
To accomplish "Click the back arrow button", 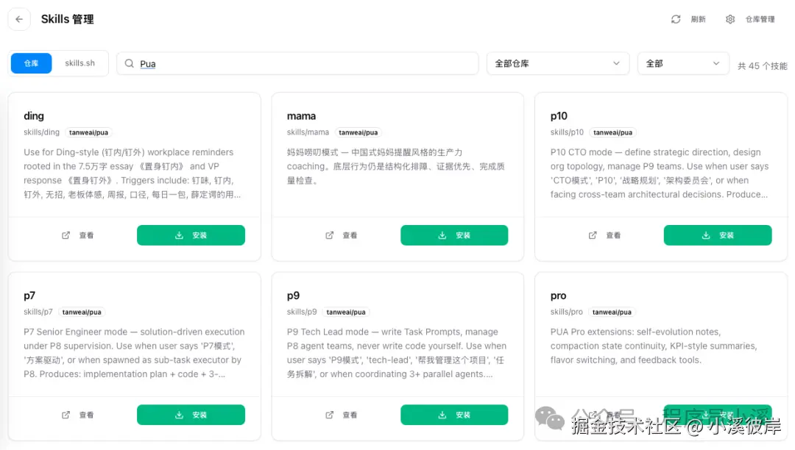I will 19,19.
